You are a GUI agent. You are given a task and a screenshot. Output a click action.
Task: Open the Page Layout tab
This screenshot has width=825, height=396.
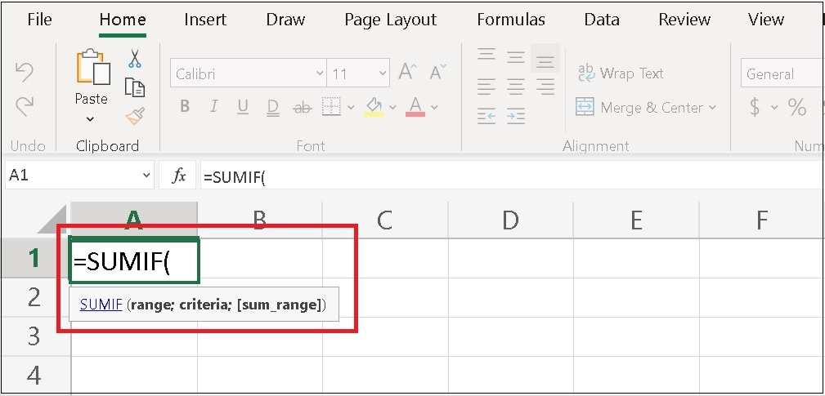pos(390,20)
